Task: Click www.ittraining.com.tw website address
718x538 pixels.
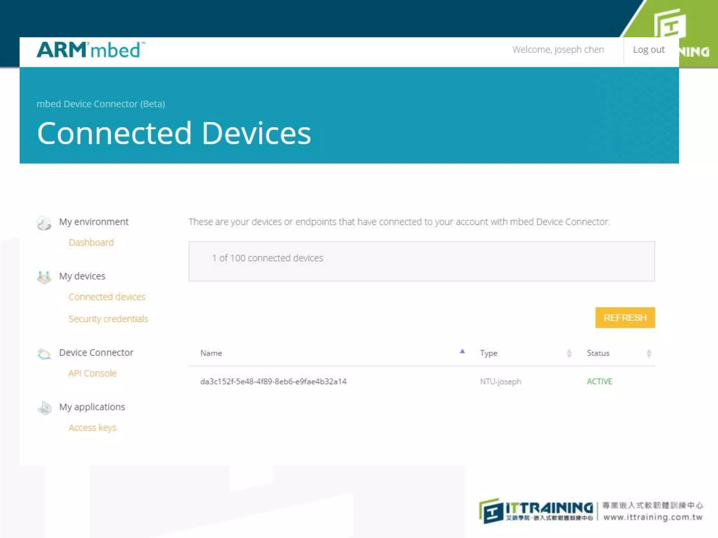Action: (x=653, y=517)
